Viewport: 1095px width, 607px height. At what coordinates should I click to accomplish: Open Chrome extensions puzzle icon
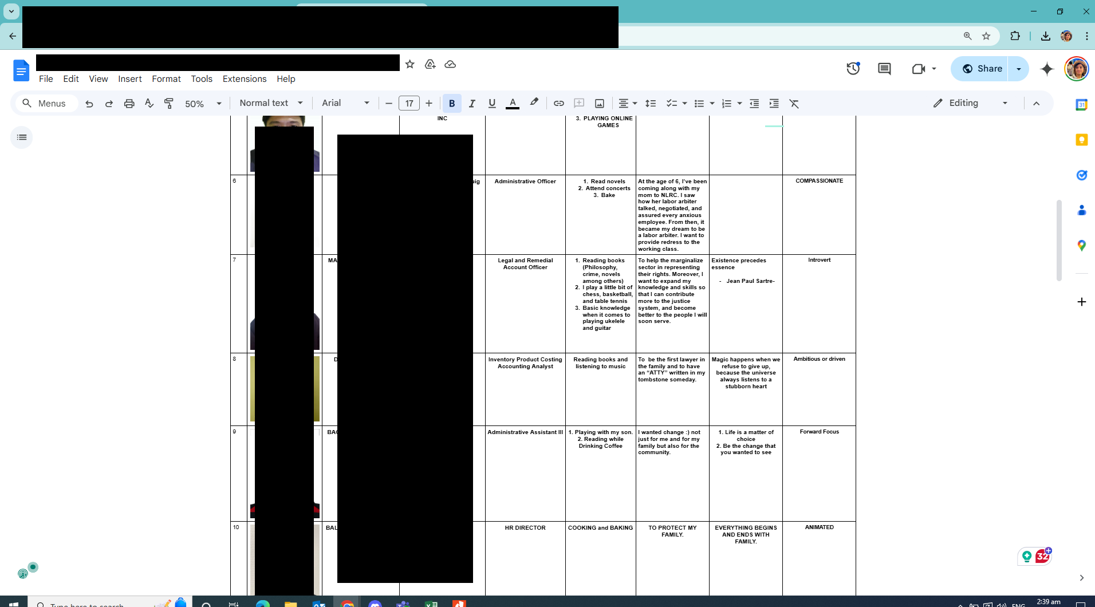[x=1015, y=36]
